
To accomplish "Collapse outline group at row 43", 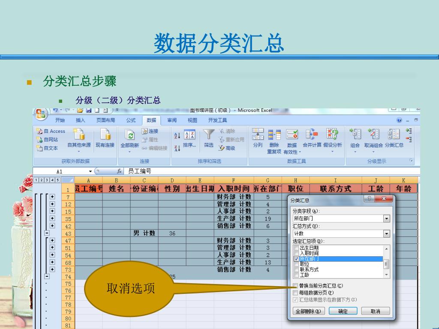I will (x=47, y=233).
